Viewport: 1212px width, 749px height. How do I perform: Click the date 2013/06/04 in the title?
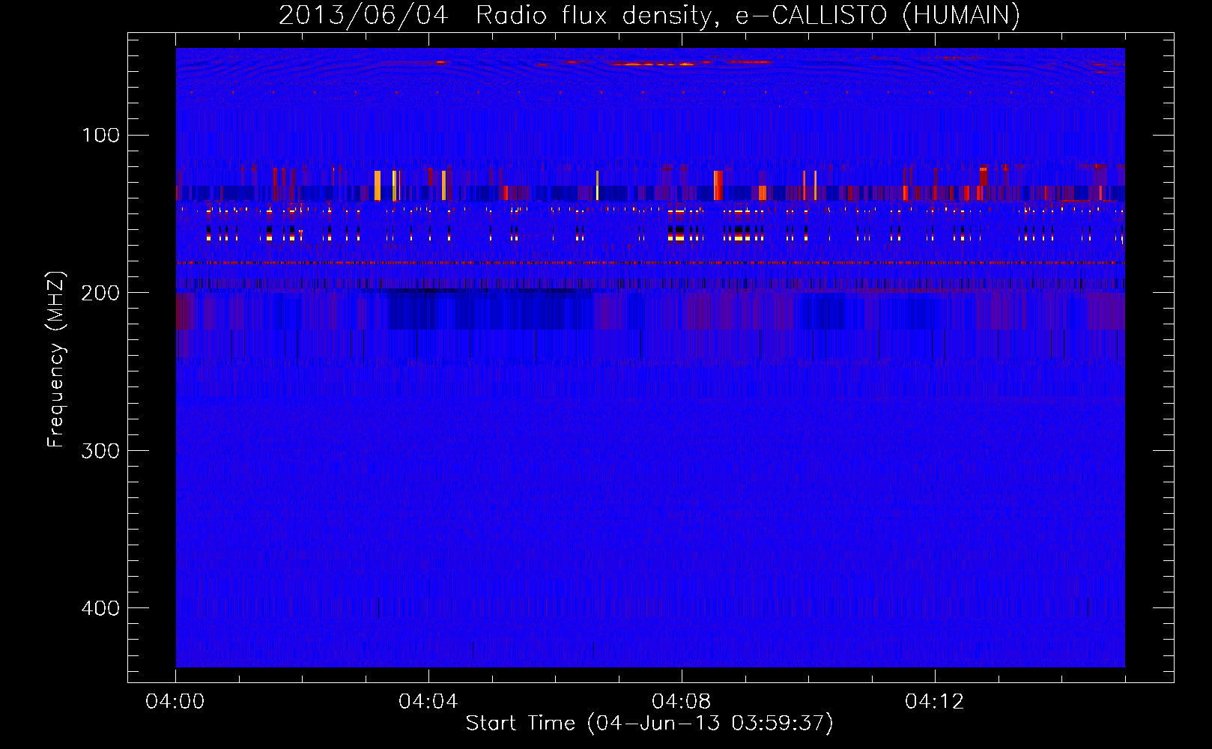coord(363,16)
